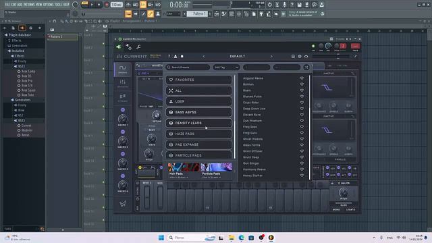Click the Current notifications bell icon
The height and width of the screenshot is (243, 432).
pos(182,56)
